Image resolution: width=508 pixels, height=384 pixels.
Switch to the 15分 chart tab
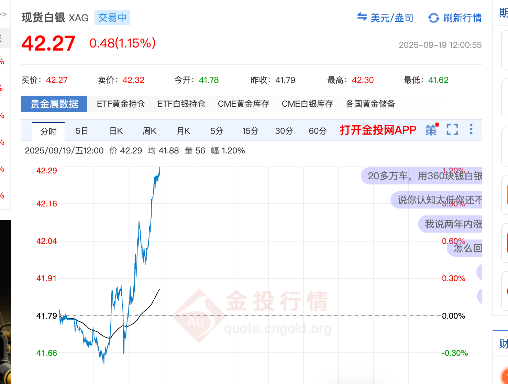[x=250, y=131]
